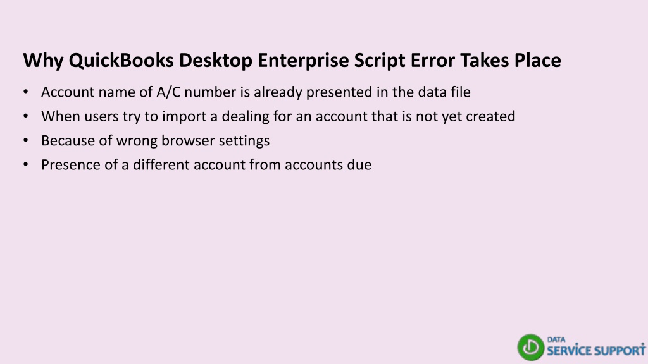Click the word 'QuickBooks' in the title
This screenshot has width=648, height=364.
[121, 61]
